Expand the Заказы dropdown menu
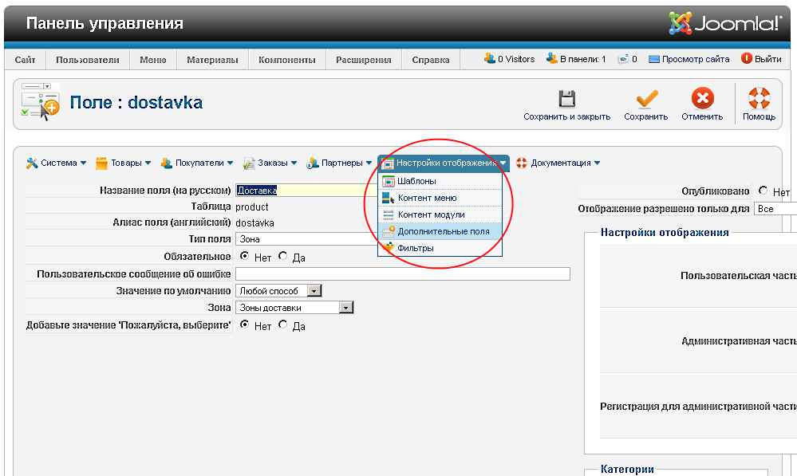The width and height of the screenshot is (797, 476). (x=294, y=163)
